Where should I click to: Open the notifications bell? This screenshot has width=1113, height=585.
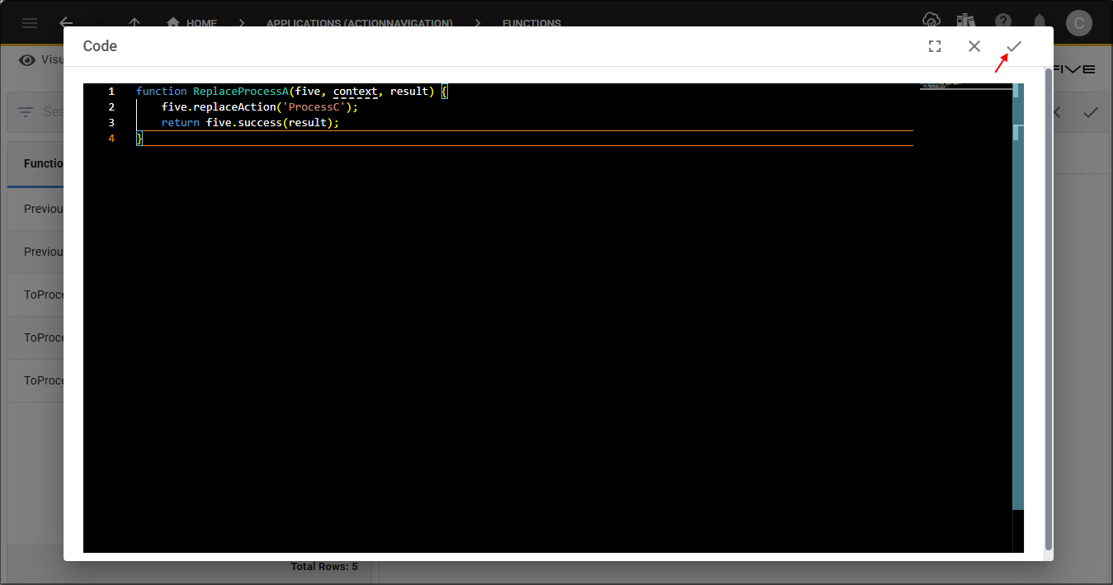(1040, 21)
